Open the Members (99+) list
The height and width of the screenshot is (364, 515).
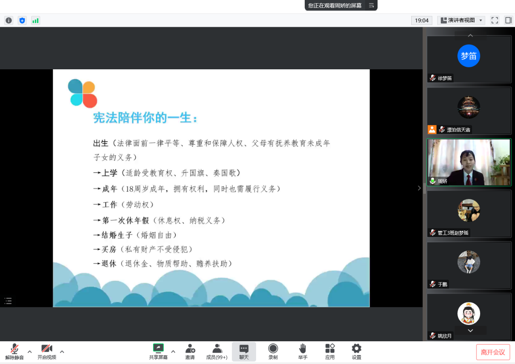coord(217,351)
